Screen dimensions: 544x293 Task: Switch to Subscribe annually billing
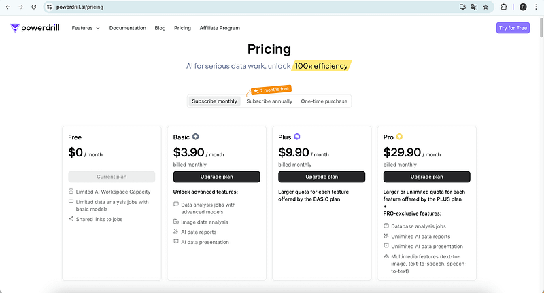click(269, 101)
